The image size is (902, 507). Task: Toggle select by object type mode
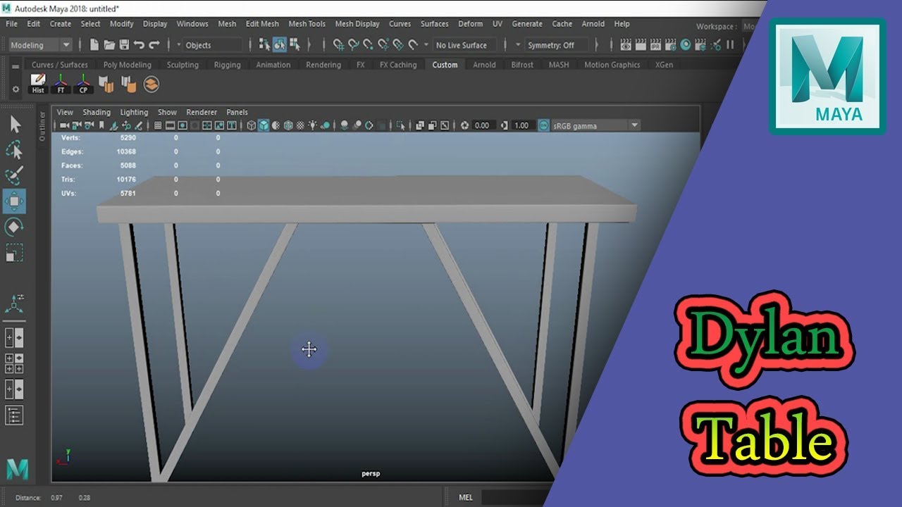click(280, 45)
